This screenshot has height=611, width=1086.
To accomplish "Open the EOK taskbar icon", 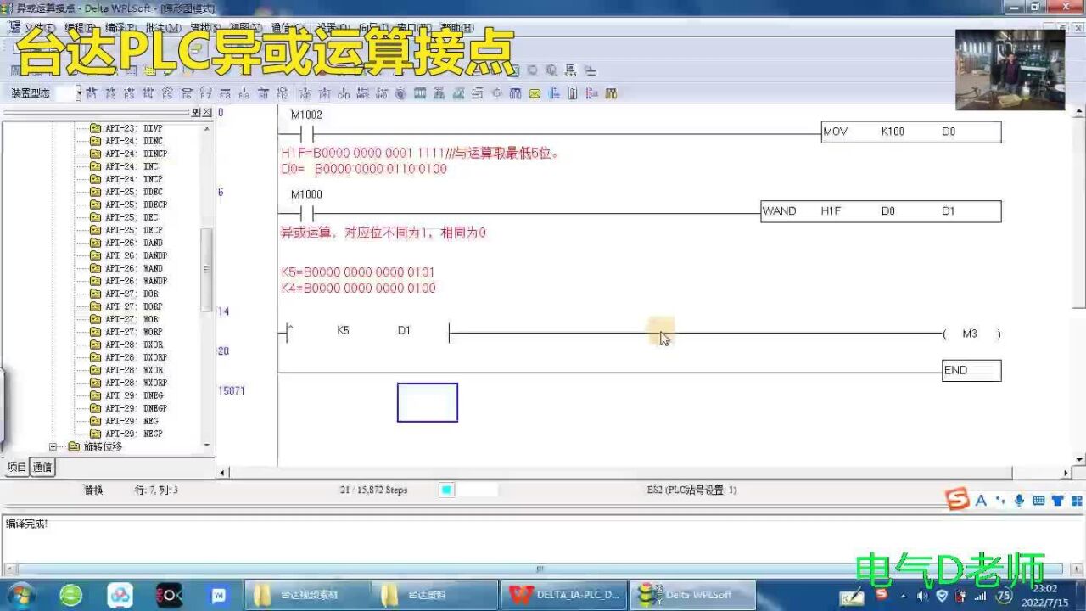I will [169, 595].
